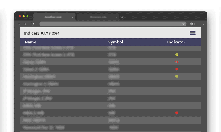Bookmark the page with the star icon
The image size is (221, 132).
(x=183, y=24)
